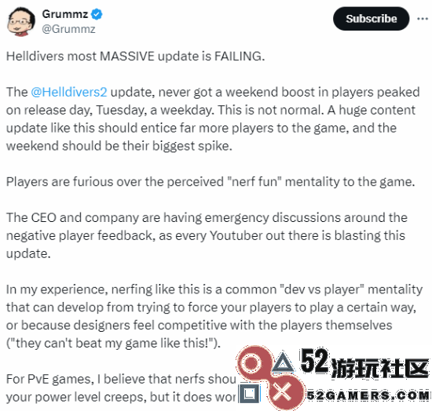The width and height of the screenshot is (432, 411).
Task: Open the three-dot more options menu
Action: click(422, 19)
